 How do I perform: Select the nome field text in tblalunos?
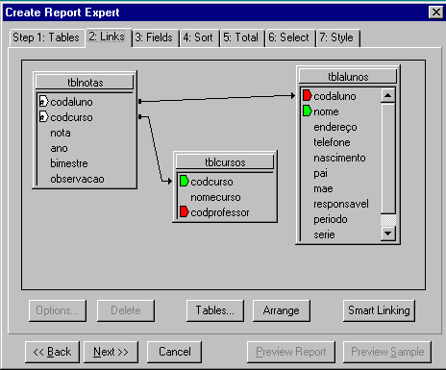point(326,111)
